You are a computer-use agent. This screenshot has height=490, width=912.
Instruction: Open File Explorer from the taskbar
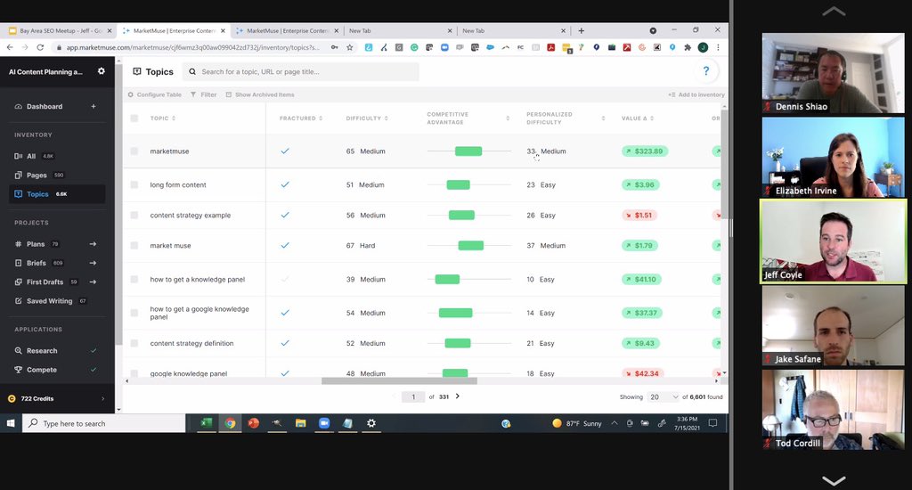click(300, 423)
